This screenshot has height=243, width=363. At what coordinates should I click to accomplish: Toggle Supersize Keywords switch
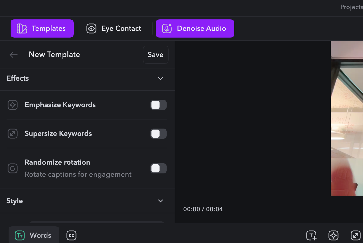pyautogui.click(x=159, y=134)
